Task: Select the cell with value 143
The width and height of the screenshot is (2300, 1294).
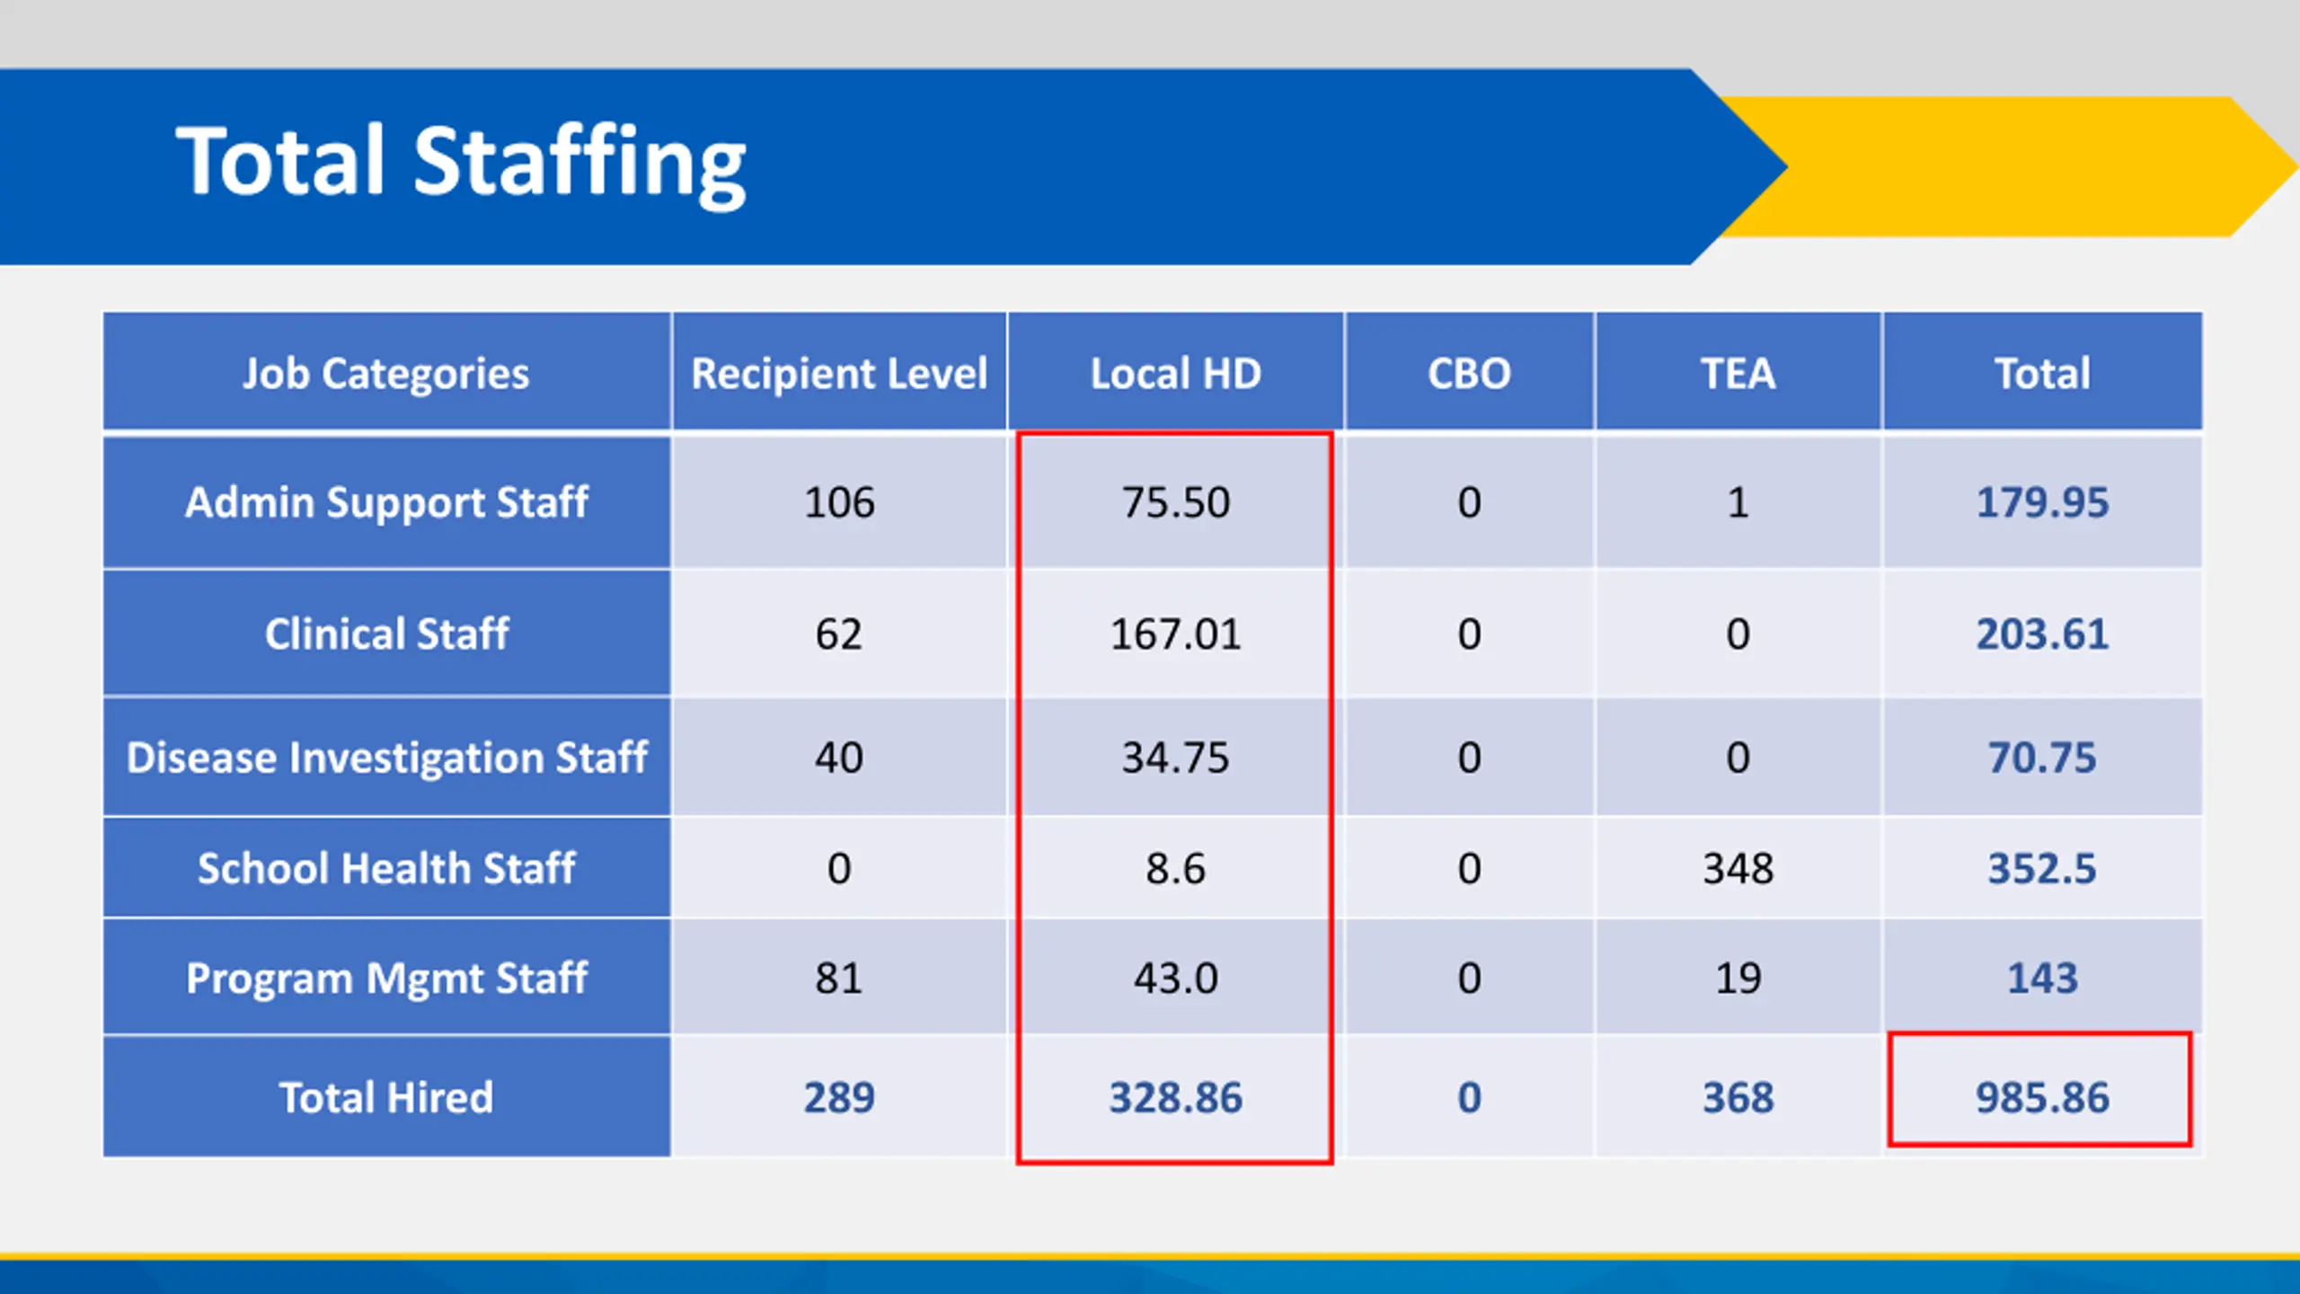Action: pos(2042,978)
